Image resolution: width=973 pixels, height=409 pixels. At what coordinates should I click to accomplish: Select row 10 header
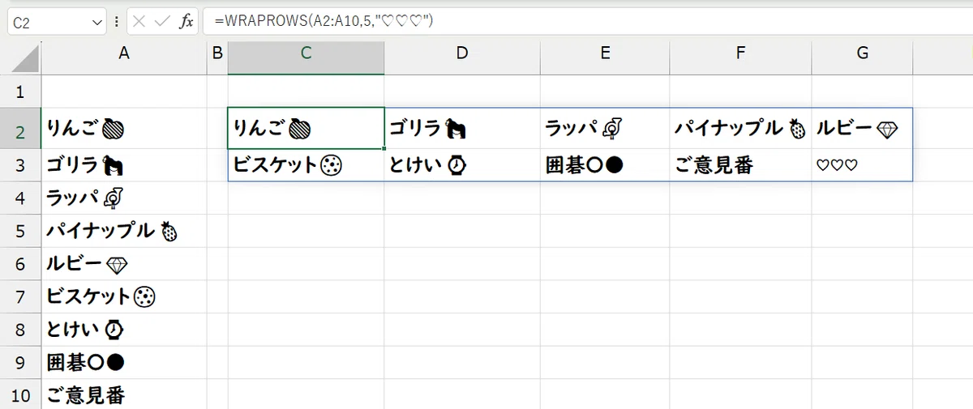coord(20,395)
